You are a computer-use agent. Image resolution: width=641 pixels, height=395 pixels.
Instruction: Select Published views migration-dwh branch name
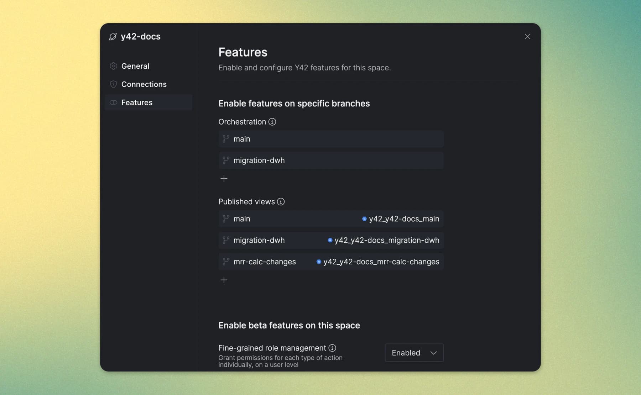259,240
